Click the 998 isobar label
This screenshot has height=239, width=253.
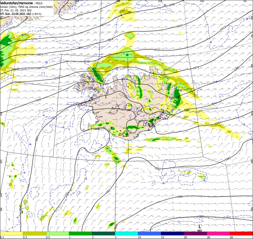click(x=202, y=217)
